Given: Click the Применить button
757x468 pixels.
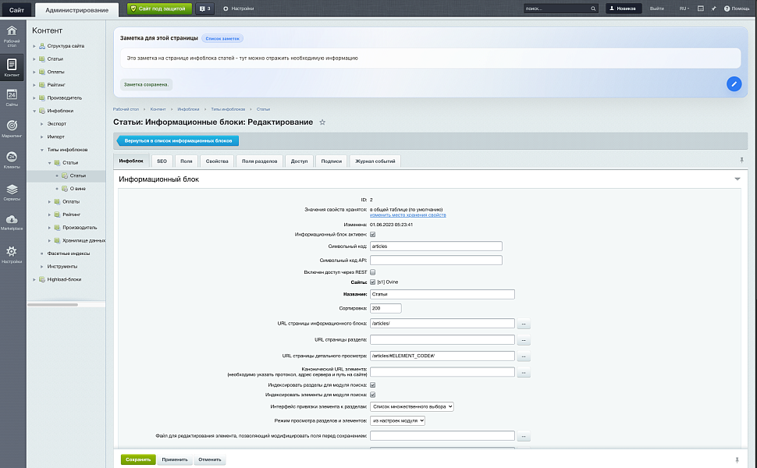Looking at the screenshot, I should (x=175, y=459).
